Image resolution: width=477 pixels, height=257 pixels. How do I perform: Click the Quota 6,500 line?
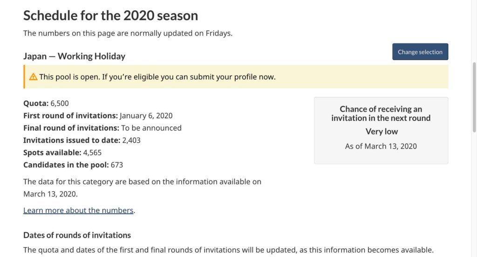point(46,103)
